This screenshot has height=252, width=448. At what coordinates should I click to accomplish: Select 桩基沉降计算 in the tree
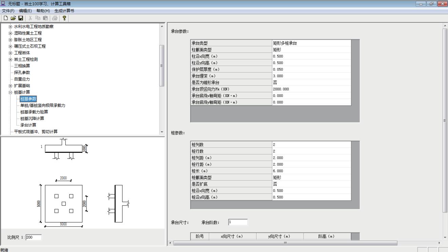pyautogui.click(x=32, y=119)
